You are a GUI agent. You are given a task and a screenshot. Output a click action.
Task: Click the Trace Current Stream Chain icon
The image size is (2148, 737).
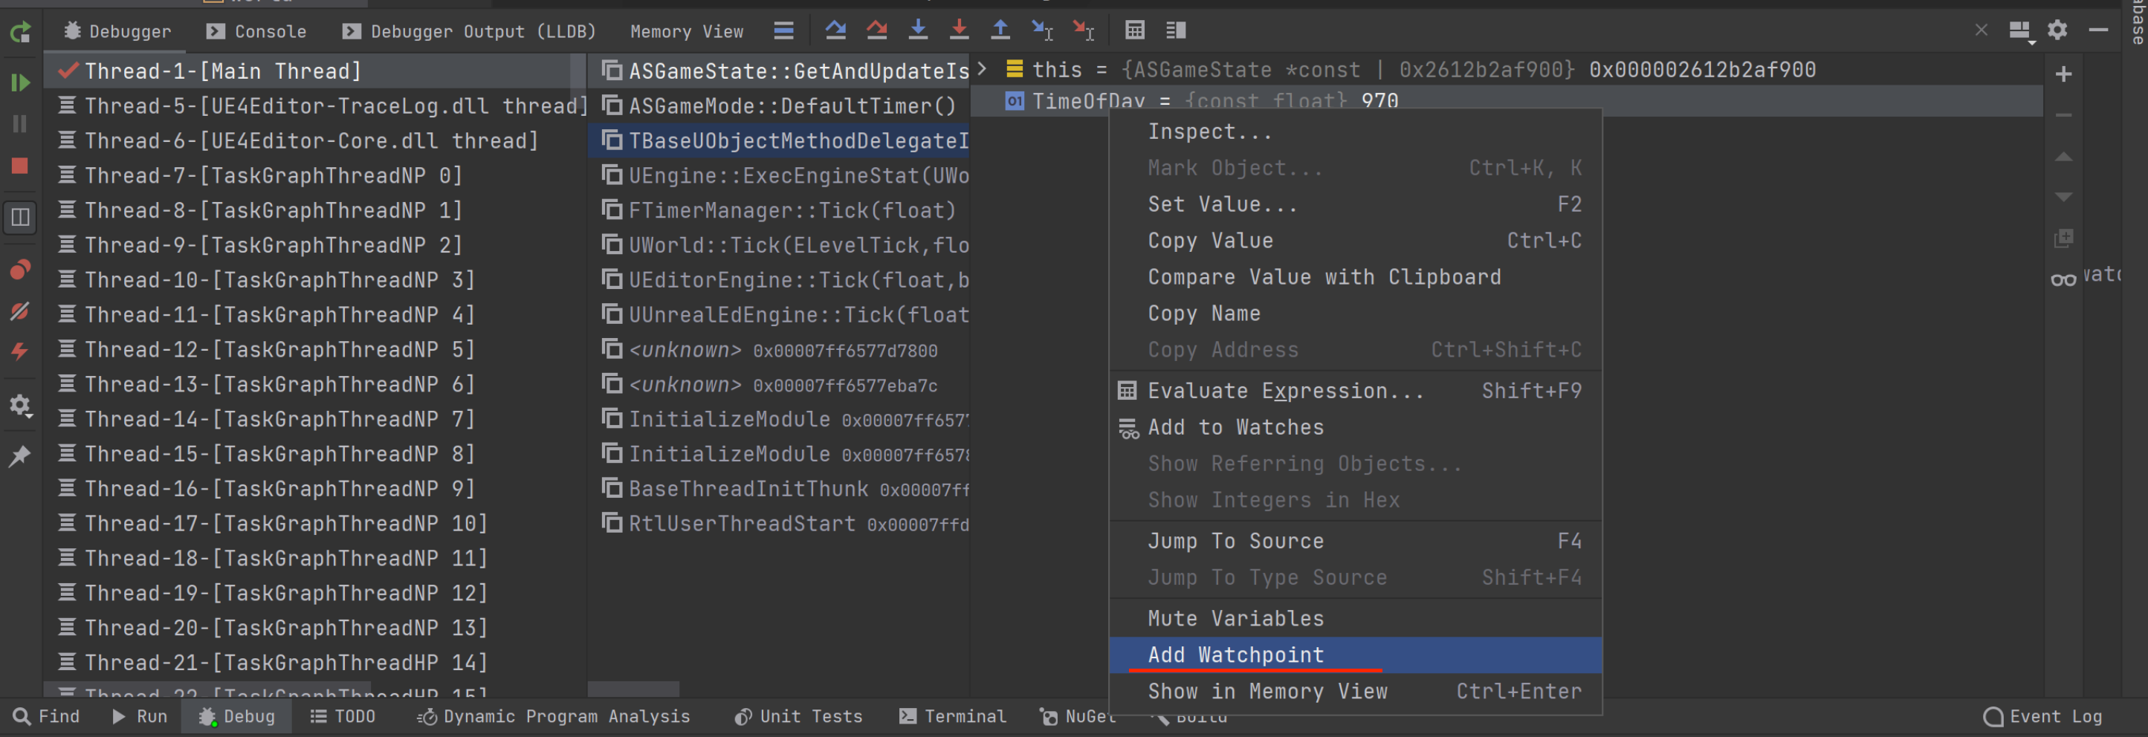coord(1176,31)
